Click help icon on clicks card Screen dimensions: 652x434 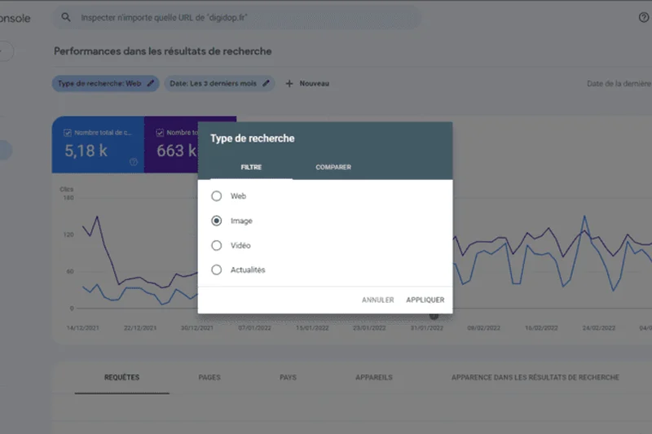coord(134,162)
